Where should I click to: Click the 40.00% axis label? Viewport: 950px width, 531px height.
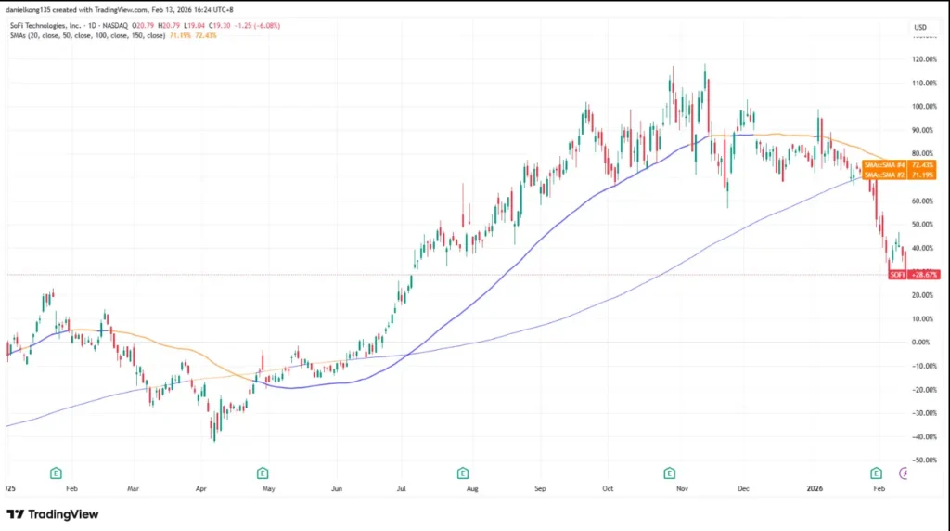coord(925,248)
